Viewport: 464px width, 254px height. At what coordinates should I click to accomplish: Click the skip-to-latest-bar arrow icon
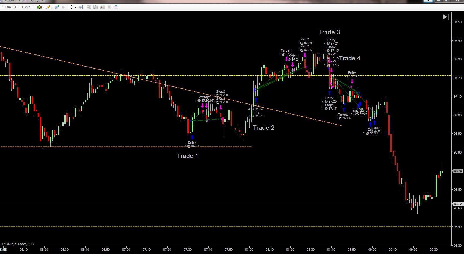click(446, 17)
